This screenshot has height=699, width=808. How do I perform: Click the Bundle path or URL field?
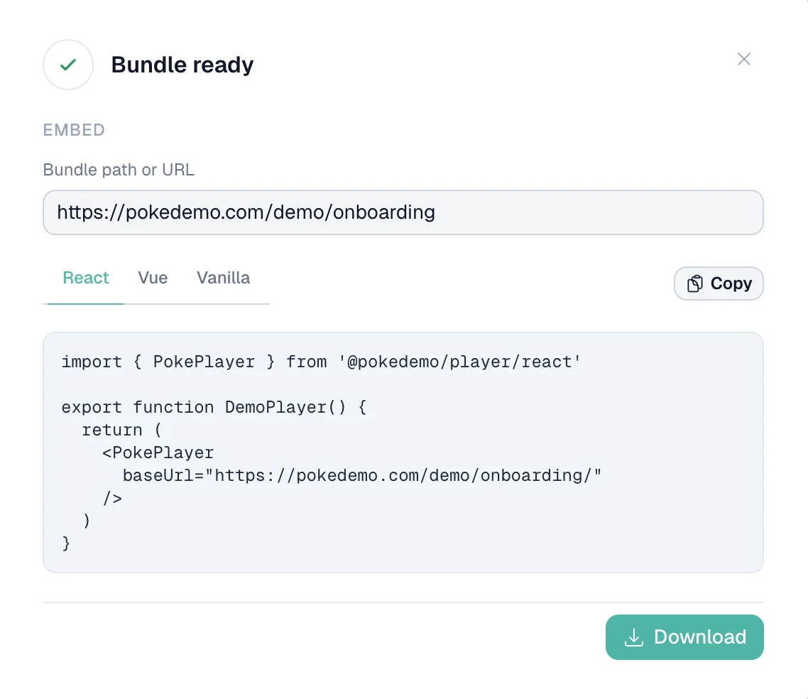[403, 212]
